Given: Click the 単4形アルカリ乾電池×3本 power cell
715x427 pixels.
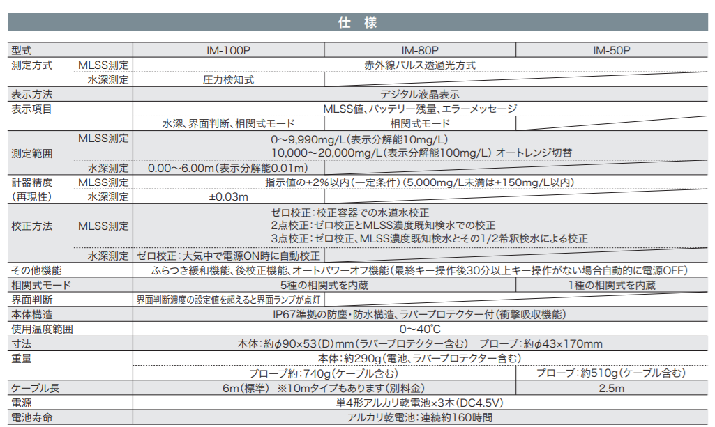Looking at the screenshot, I should coord(419,403).
